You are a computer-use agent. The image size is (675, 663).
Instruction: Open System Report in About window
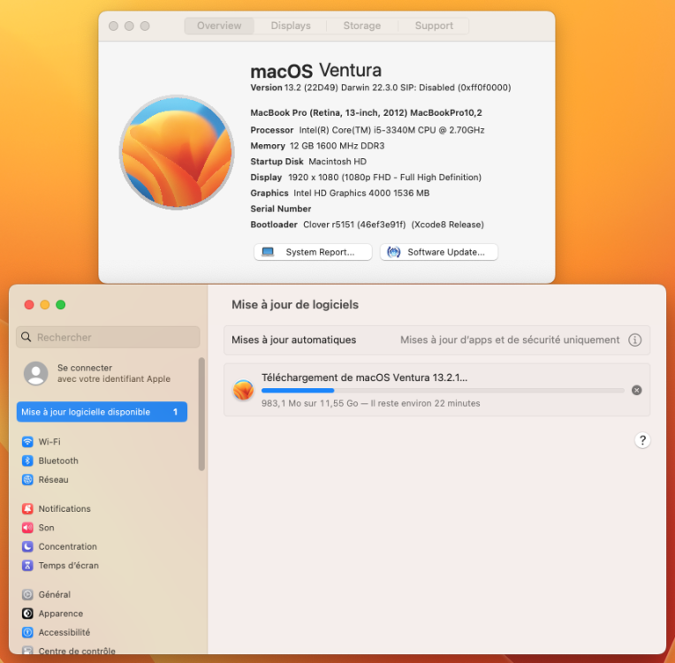pos(313,252)
